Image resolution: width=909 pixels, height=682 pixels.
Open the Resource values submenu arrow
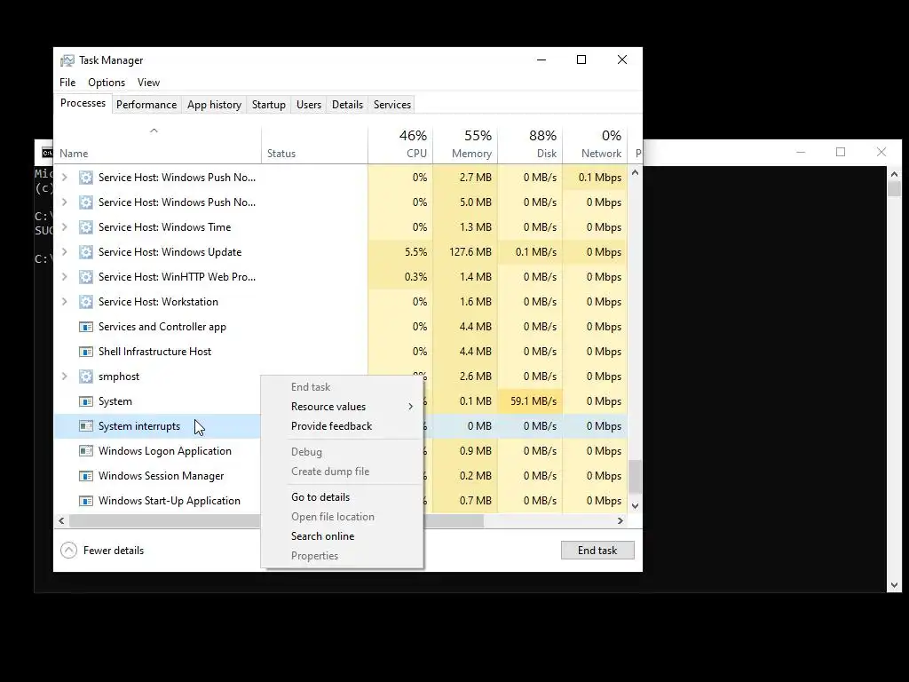coord(410,407)
